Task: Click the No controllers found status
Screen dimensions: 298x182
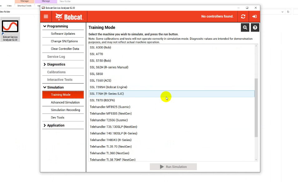Action: coord(217,17)
